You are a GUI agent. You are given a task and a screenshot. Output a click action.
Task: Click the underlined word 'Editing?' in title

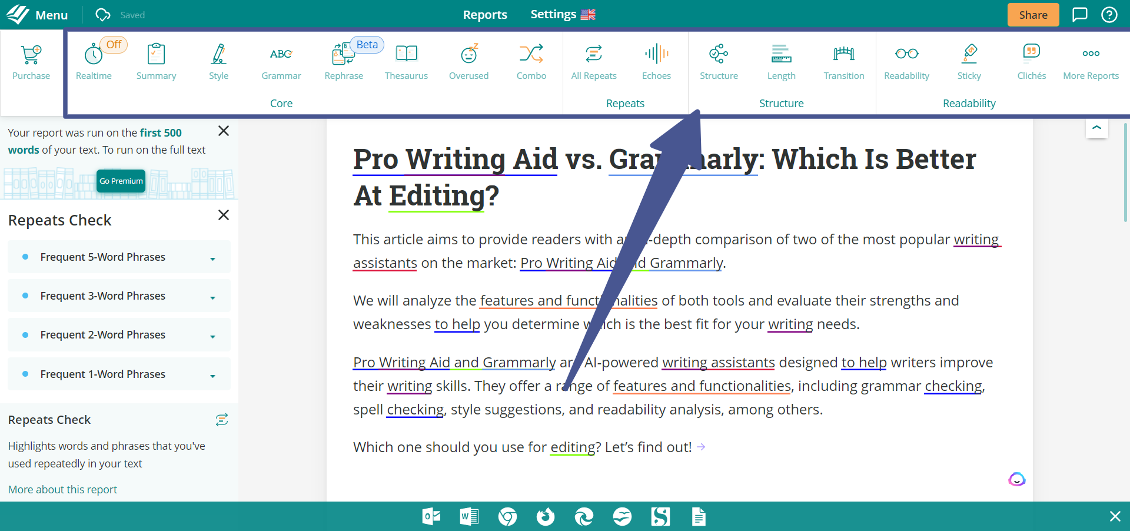pos(444,195)
